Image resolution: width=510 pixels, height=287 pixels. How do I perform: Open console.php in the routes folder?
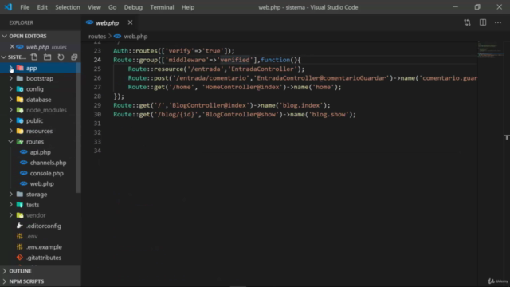click(46, 174)
